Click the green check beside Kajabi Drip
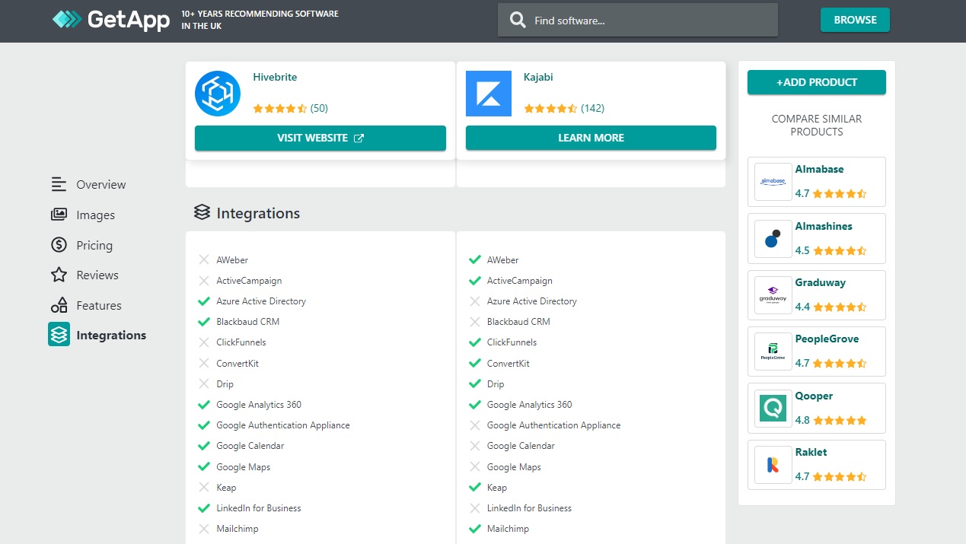Image resolution: width=966 pixels, height=544 pixels. pos(475,383)
